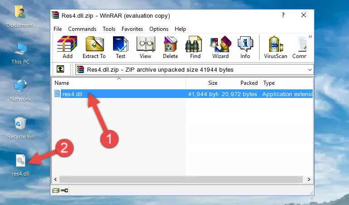Click the Comment toolbar icon
The image size is (349, 205).
300,47
